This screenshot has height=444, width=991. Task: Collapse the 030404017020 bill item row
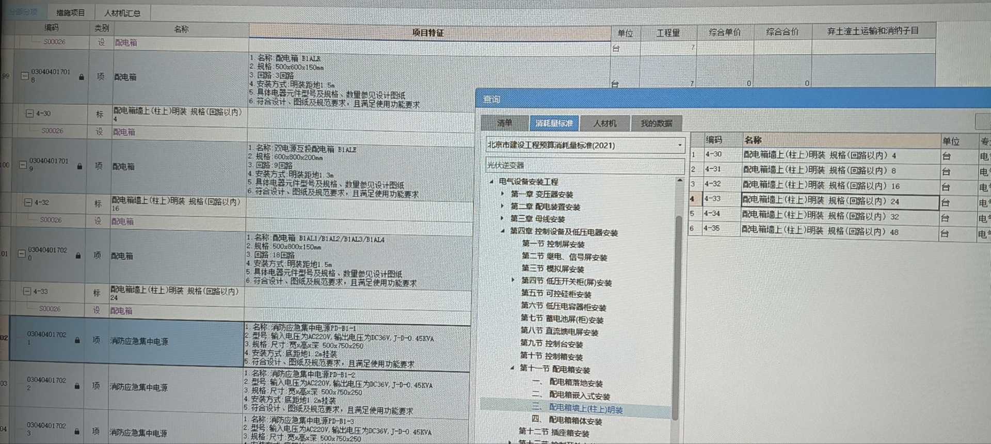(x=22, y=253)
